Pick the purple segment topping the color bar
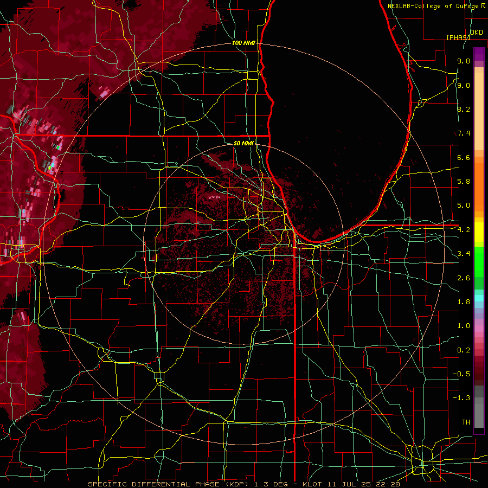This screenshot has height=488, width=488. [479, 55]
